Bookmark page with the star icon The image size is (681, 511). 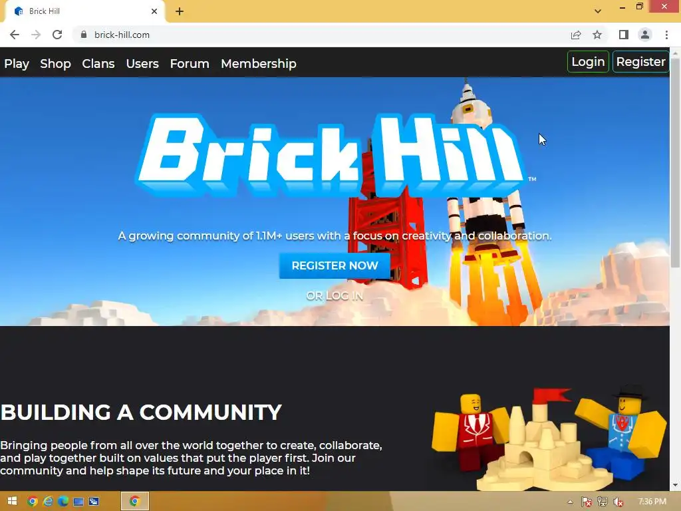pyautogui.click(x=597, y=35)
